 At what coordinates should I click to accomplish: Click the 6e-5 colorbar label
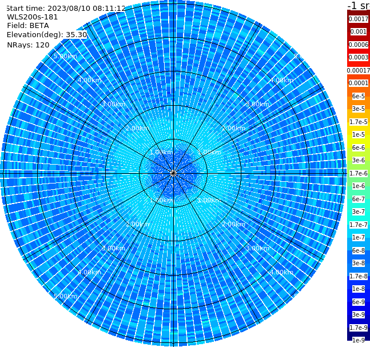point(359,96)
